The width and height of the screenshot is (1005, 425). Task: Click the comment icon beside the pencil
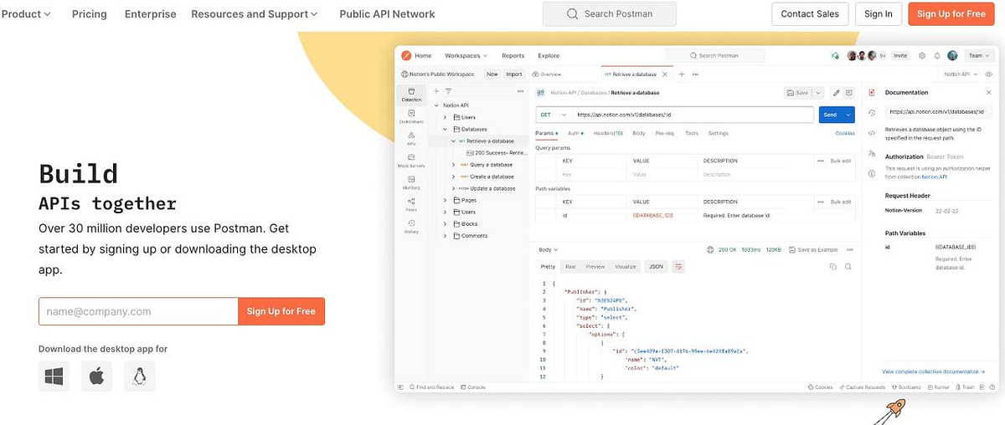849,92
